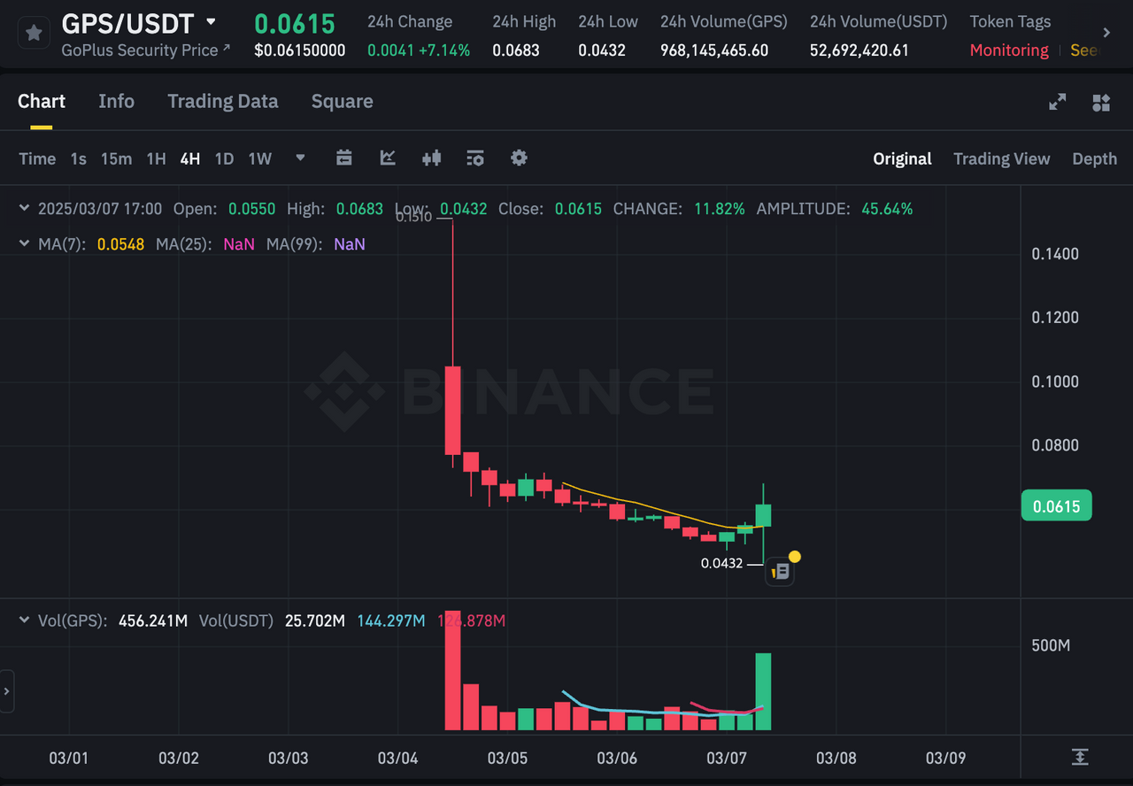
Task: Open the Info tab
Action: tap(116, 101)
